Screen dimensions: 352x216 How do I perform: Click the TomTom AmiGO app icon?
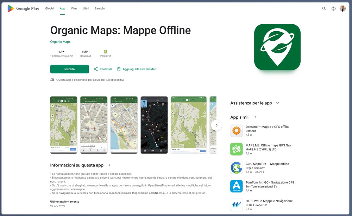point(236,186)
